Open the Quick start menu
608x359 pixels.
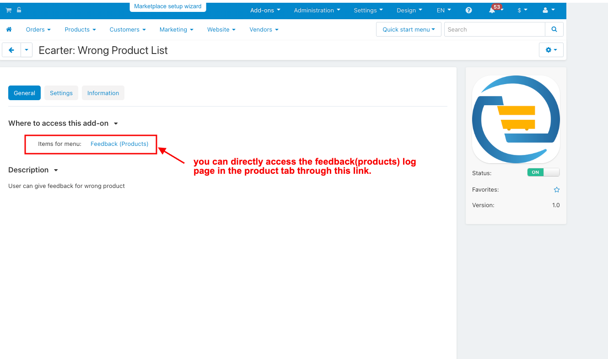pyautogui.click(x=409, y=29)
